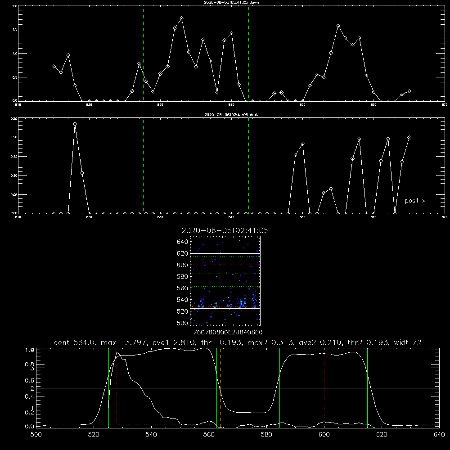
Task: Click the large 2020-08-05T02:41:05 image title
Action: (x=225, y=230)
